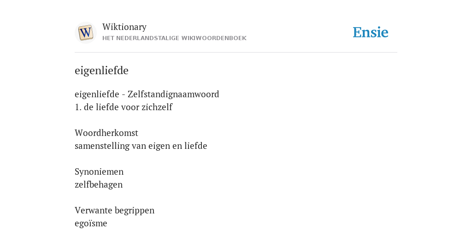This screenshot has width=472, height=236.
Task: Click the word 'Zelfstandignaamwoord'
Action: [x=173, y=94]
